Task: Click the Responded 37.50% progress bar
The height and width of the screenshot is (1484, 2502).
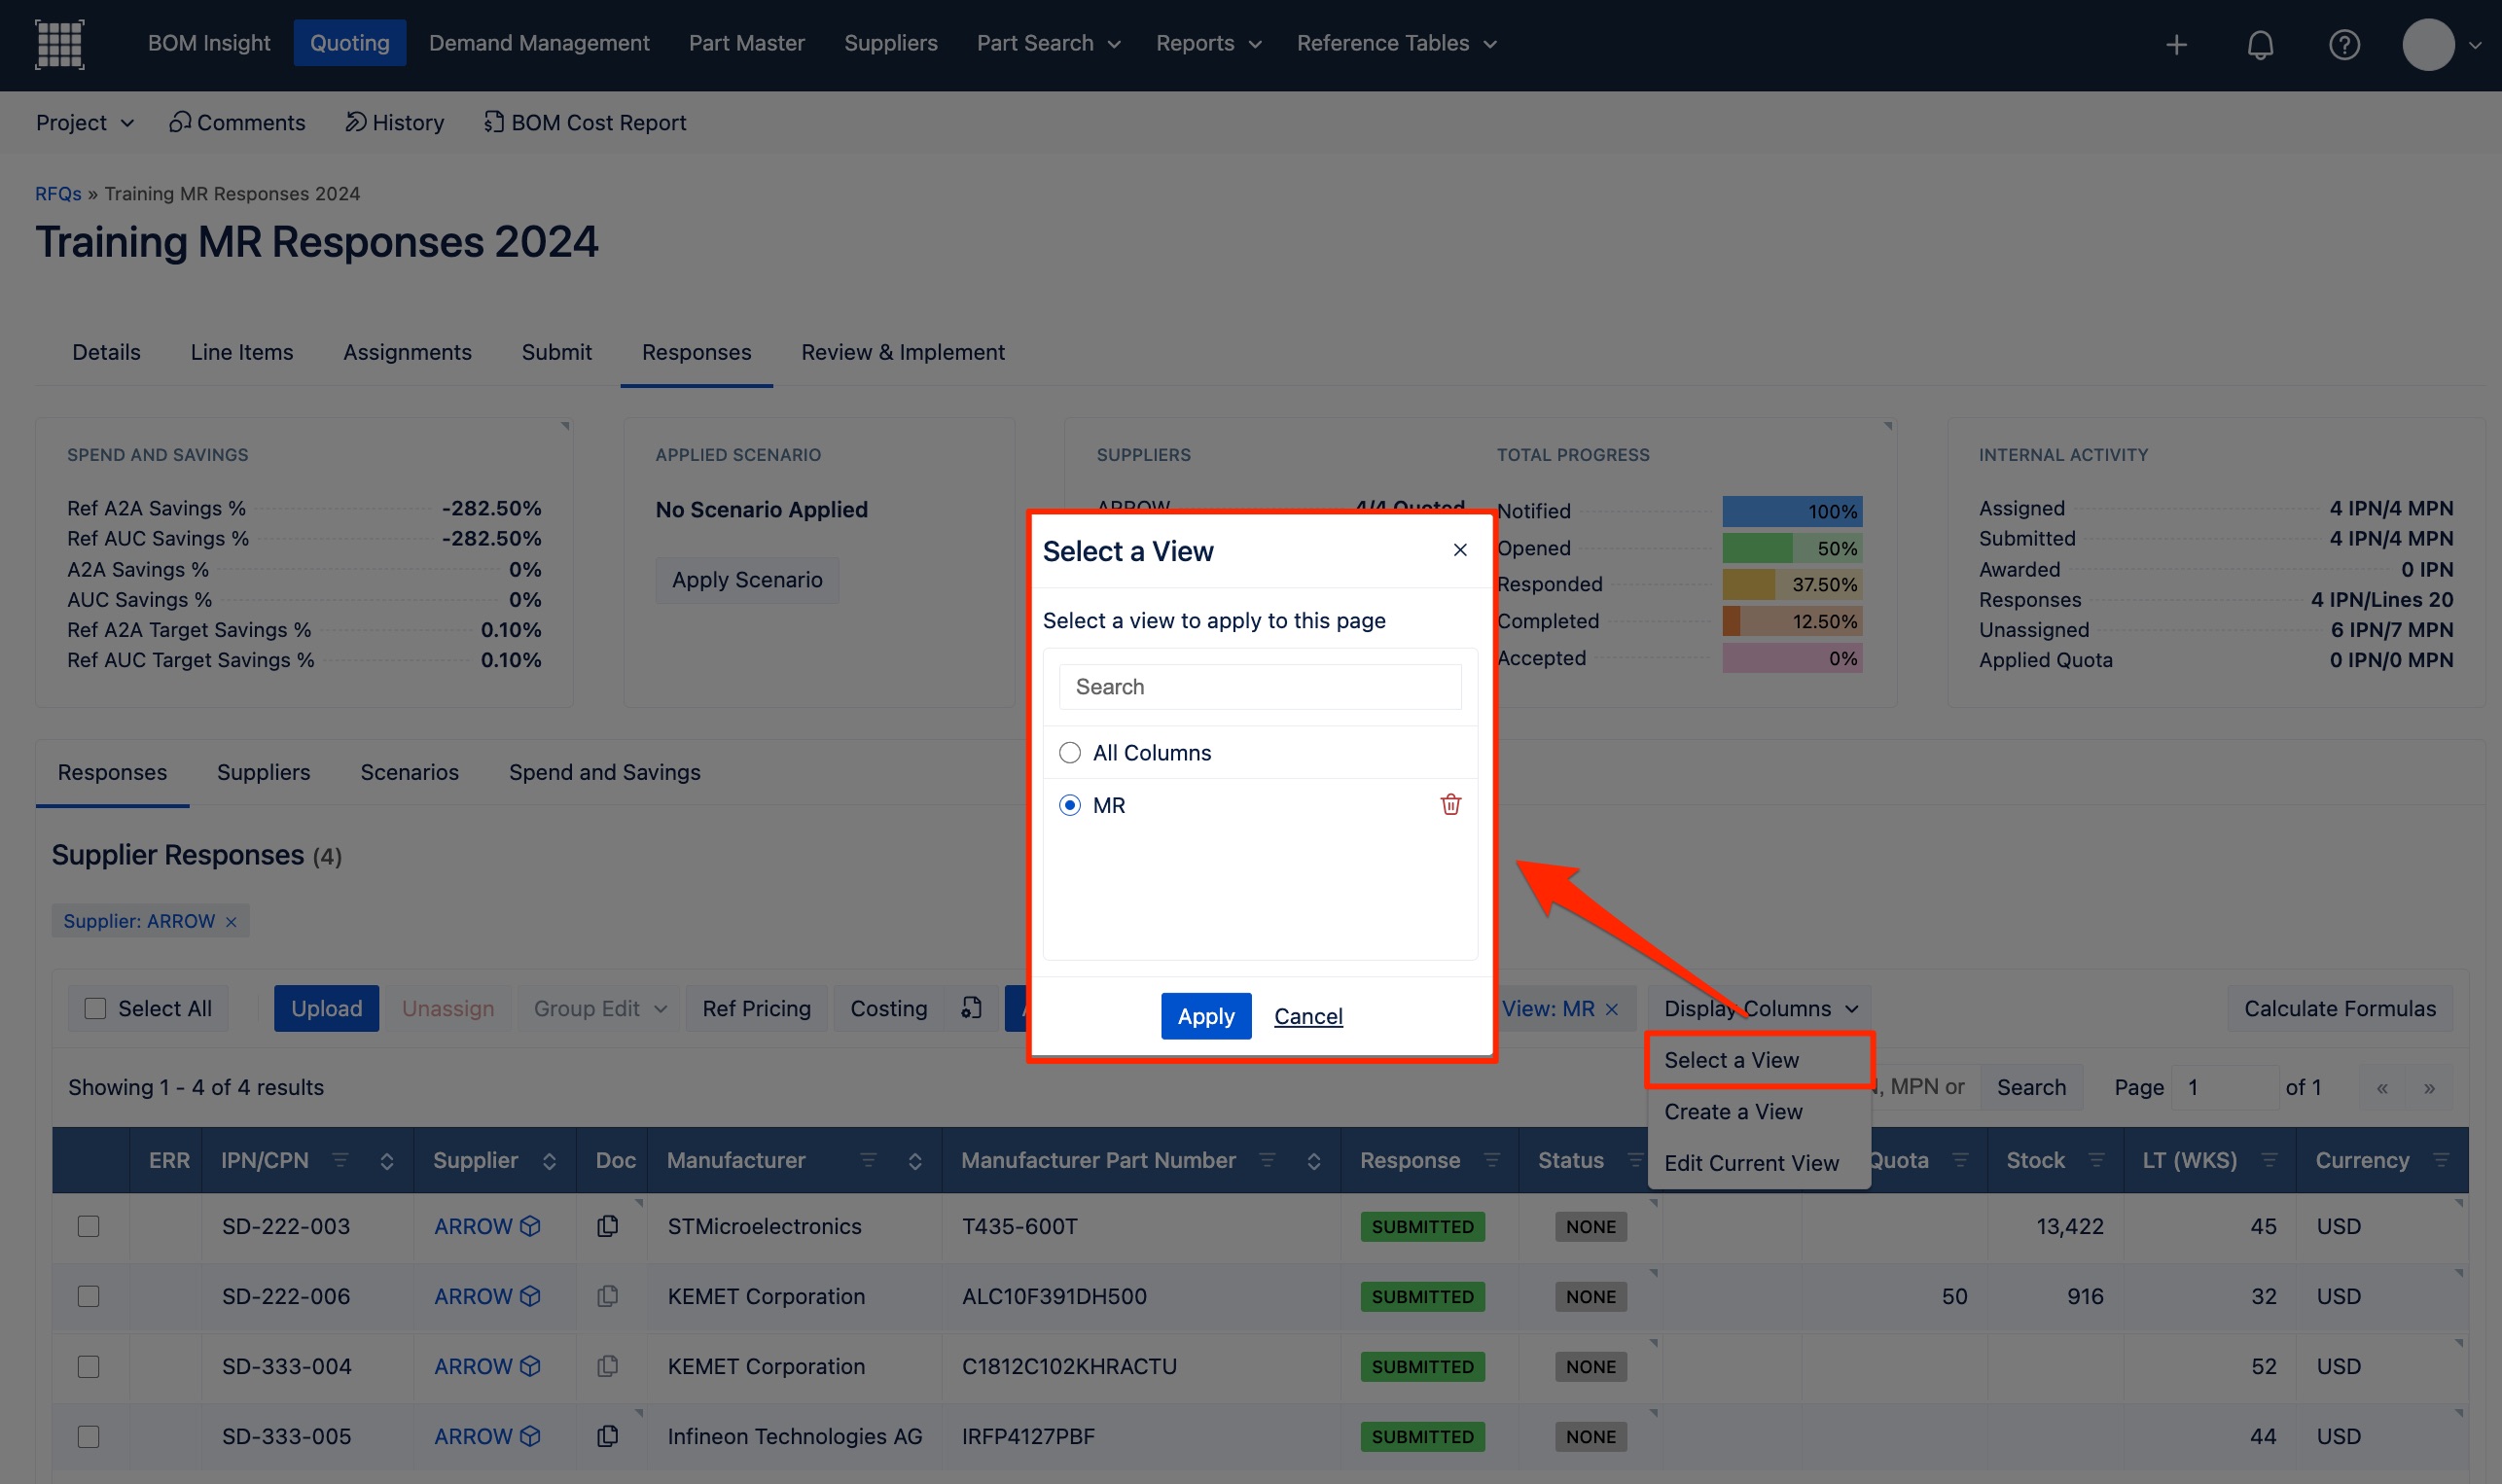Action: [1791, 584]
